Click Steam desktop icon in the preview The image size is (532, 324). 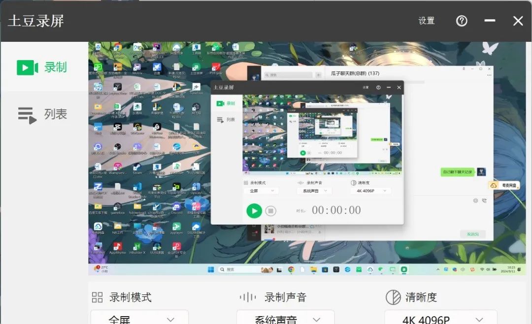[137, 168]
